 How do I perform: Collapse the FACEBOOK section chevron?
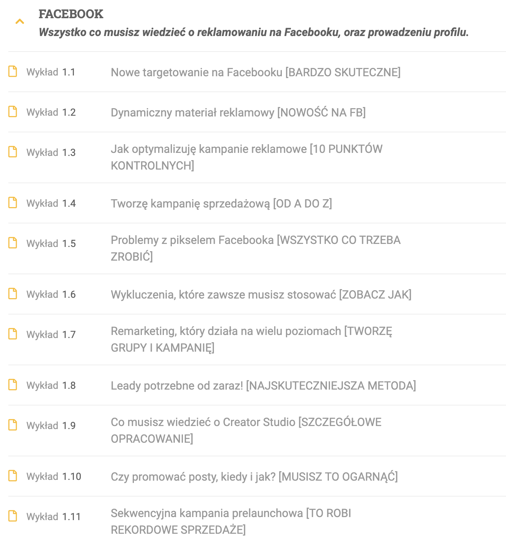pos(20,22)
